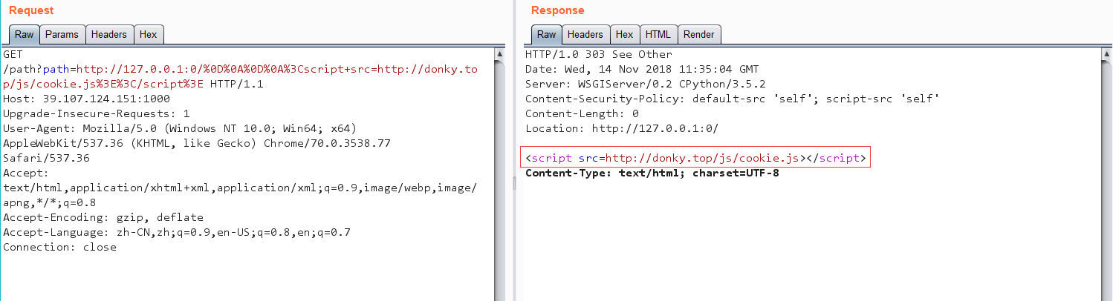This screenshot has height=301, width=1113.
Task: Click the Response scrollbar up arrow
Action: (1106, 55)
